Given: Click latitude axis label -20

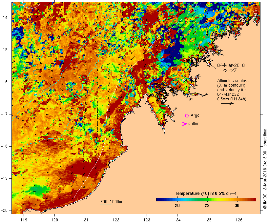Looking at the screenshot, I should pos(4,211).
